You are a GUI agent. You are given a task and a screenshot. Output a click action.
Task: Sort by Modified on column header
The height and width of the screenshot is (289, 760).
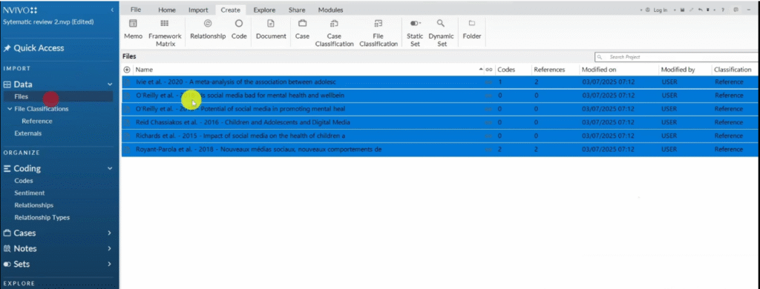click(x=599, y=70)
